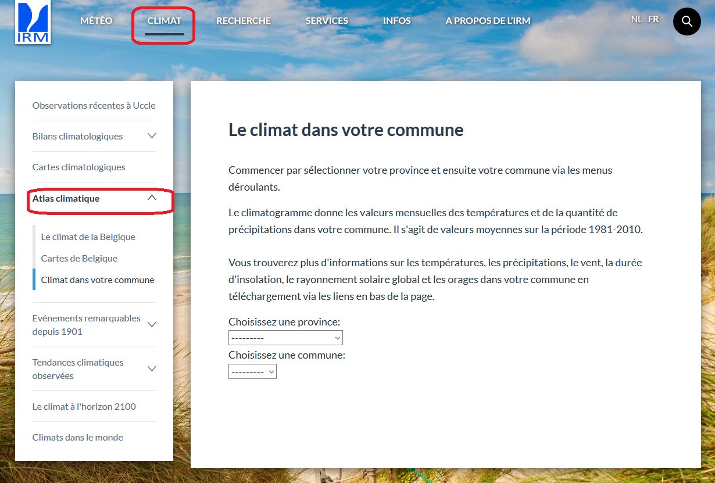
Task: Open the province dropdown
Action: coord(285,338)
